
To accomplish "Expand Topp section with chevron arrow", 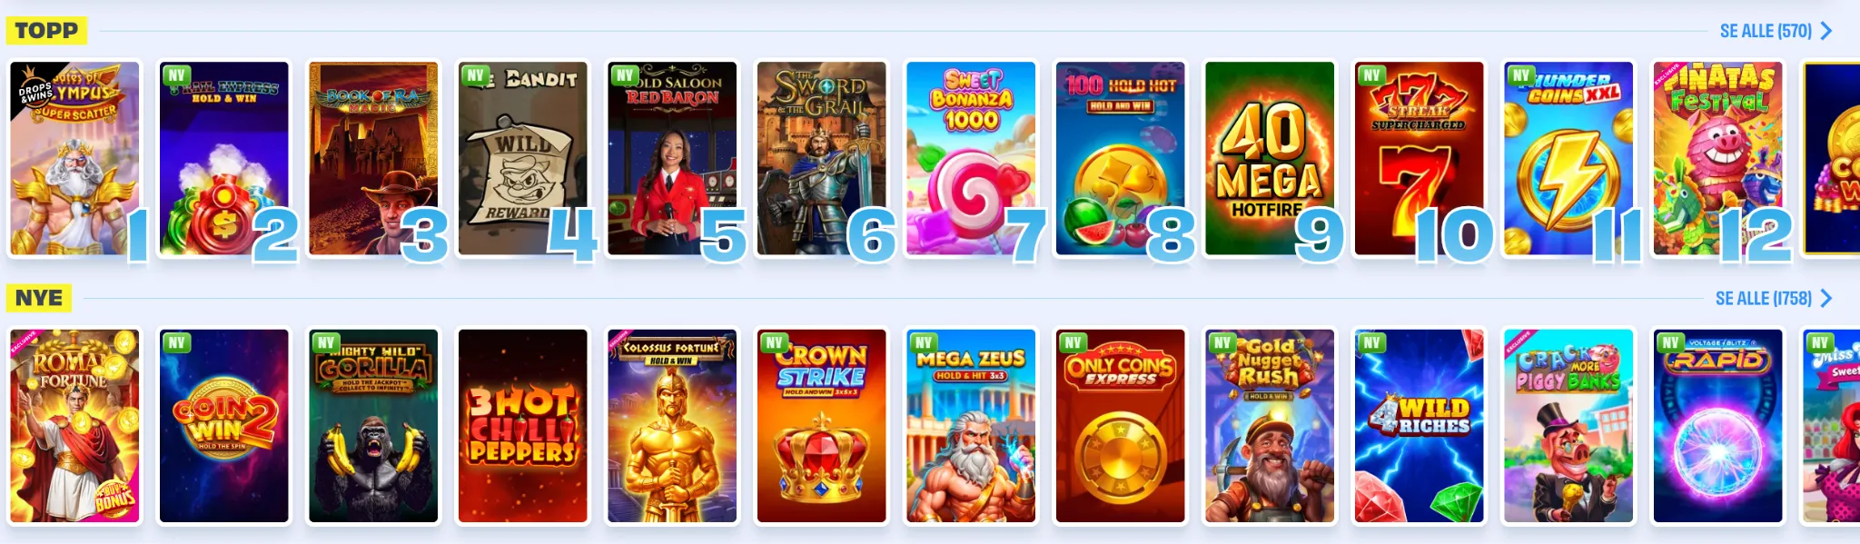I will coord(1826,31).
